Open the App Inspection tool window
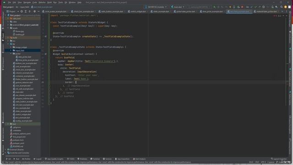293x165 pixels. [x=122, y=159]
